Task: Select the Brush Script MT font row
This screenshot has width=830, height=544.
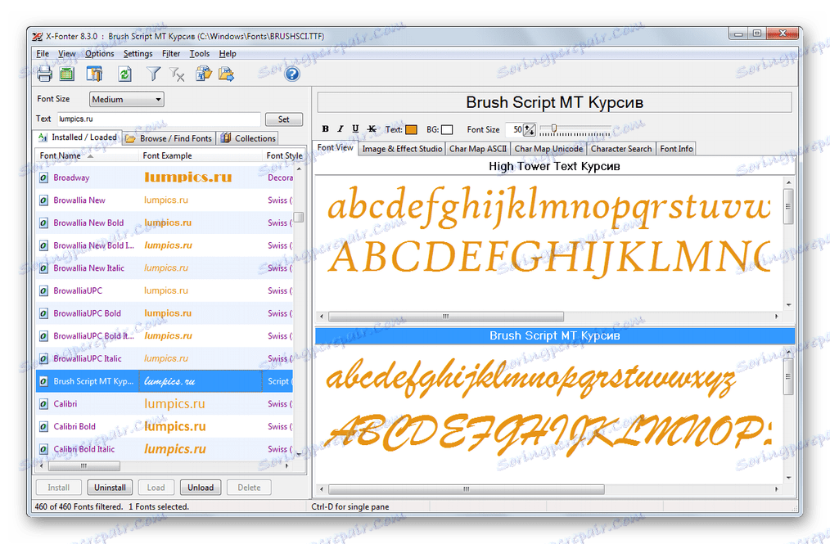Action: [164, 381]
